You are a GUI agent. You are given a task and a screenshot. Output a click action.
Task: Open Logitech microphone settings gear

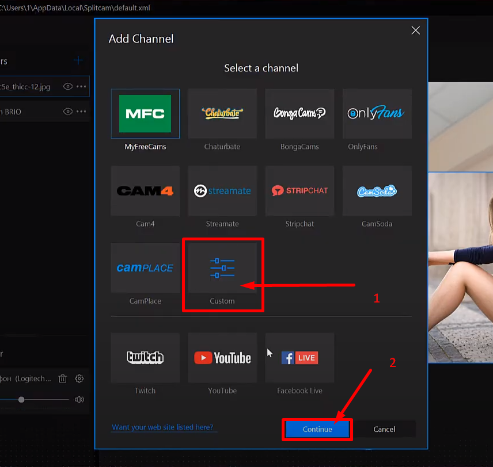click(79, 378)
